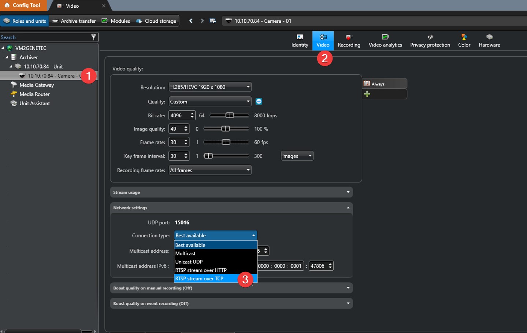Select 10.10.70.84 - Camera tree entry
The height and width of the screenshot is (333, 527).
[49, 75]
